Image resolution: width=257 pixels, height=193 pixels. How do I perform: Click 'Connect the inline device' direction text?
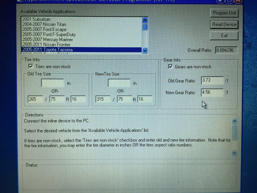57,121
